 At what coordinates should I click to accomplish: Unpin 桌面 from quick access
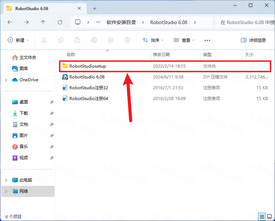tap(52, 102)
